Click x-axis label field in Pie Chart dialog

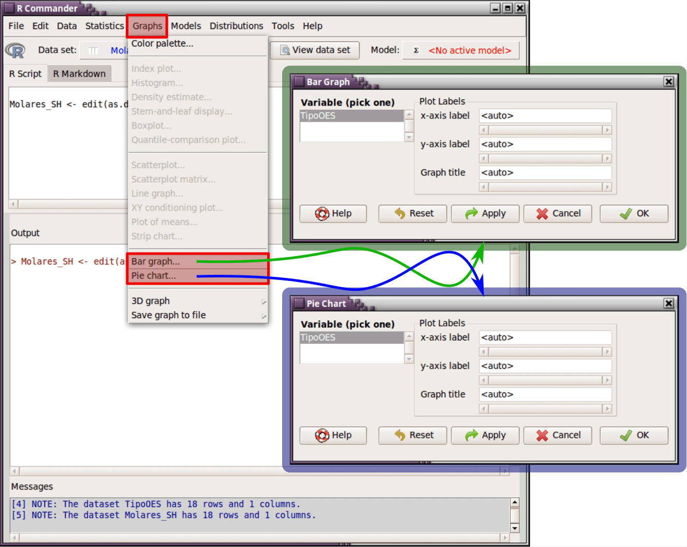(x=545, y=337)
